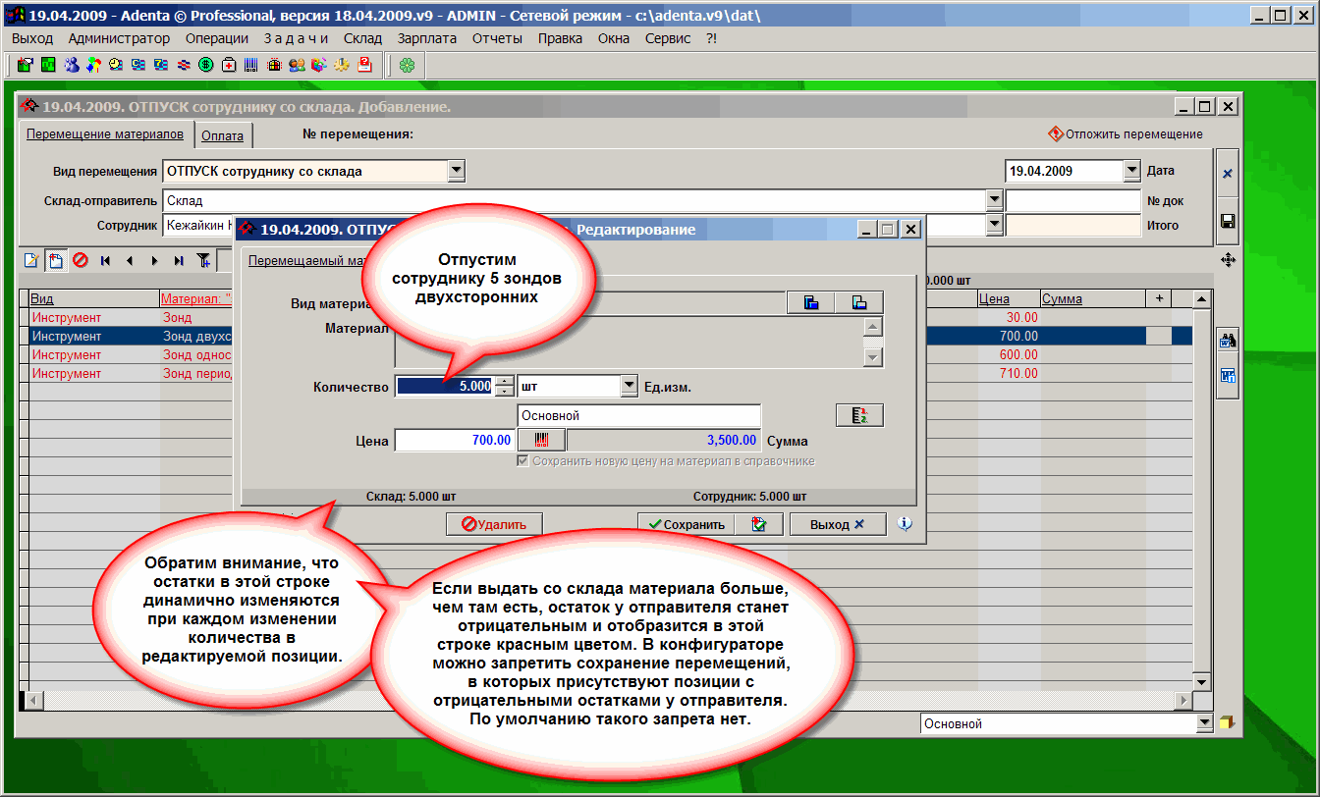Click the red prohibition icon above the table
Image resolution: width=1320 pixels, height=797 pixels.
[81, 261]
